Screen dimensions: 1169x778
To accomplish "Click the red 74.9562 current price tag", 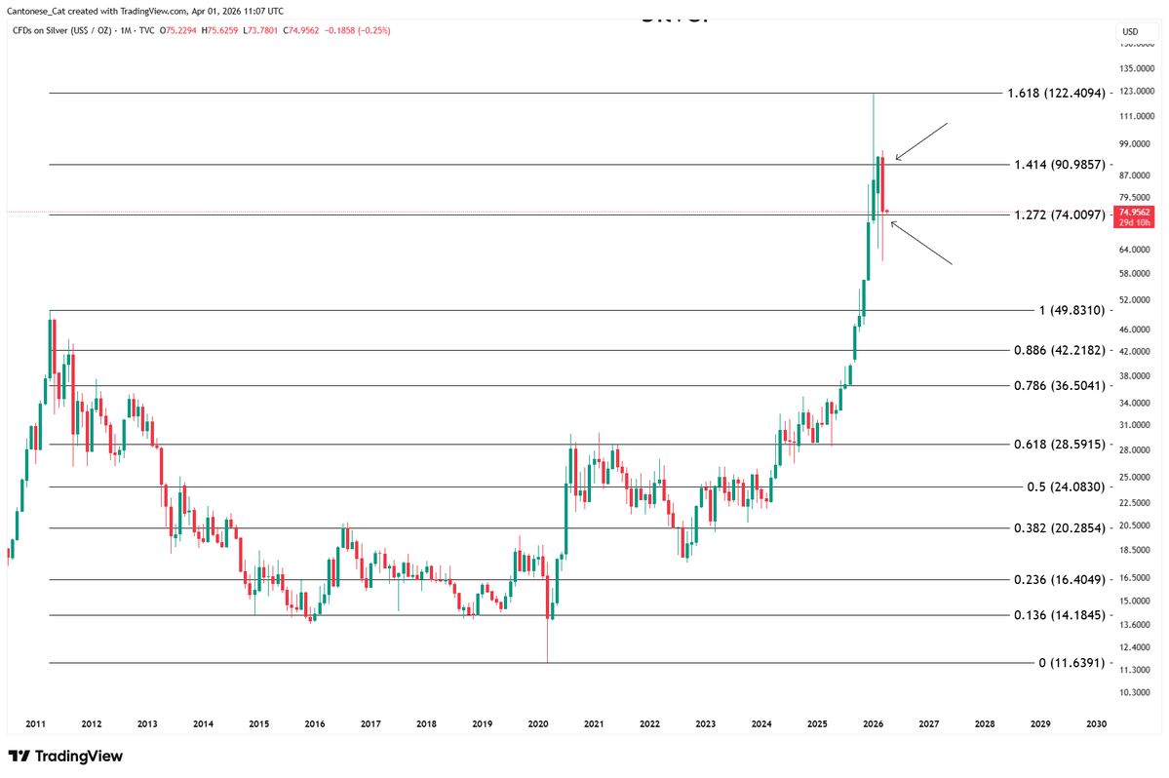I will 1134,213.
